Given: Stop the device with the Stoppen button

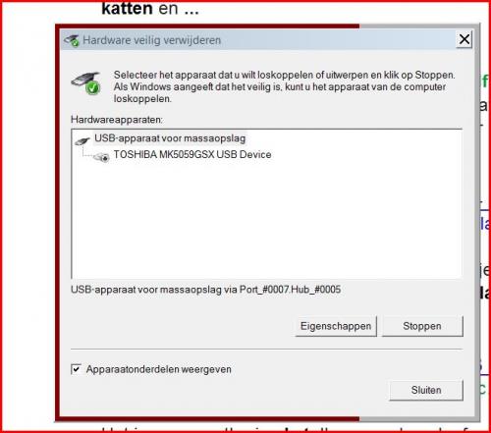Looking at the screenshot, I should coord(422,326).
